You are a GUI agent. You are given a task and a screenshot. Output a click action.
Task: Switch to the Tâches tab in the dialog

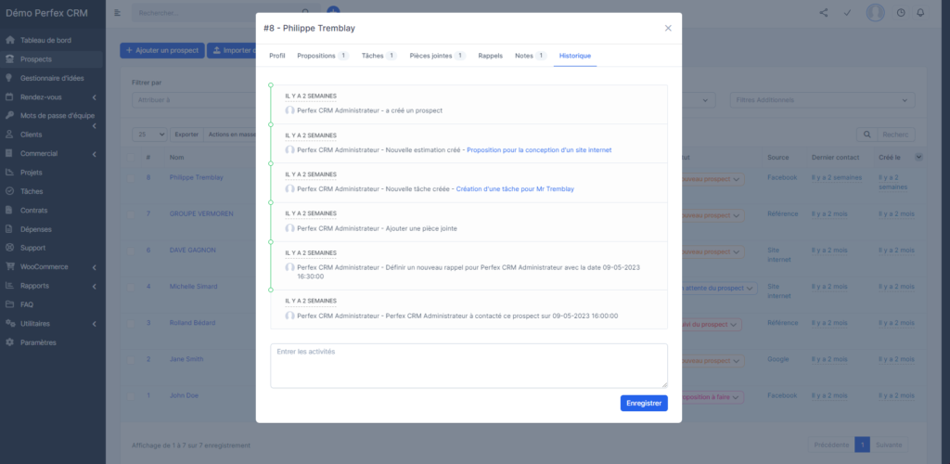(379, 56)
